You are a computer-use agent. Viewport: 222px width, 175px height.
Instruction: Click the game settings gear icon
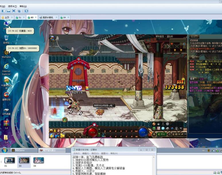pos(167,124)
